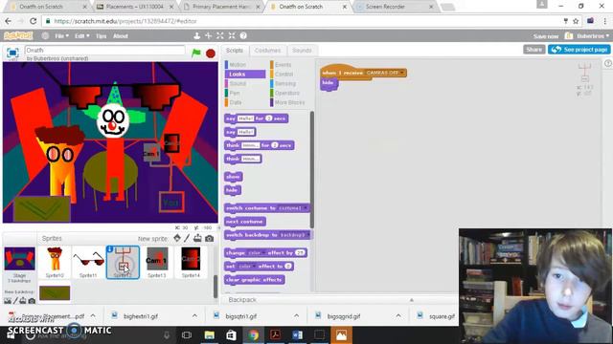
Task: Click the project title input field
Action: [x=104, y=50]
